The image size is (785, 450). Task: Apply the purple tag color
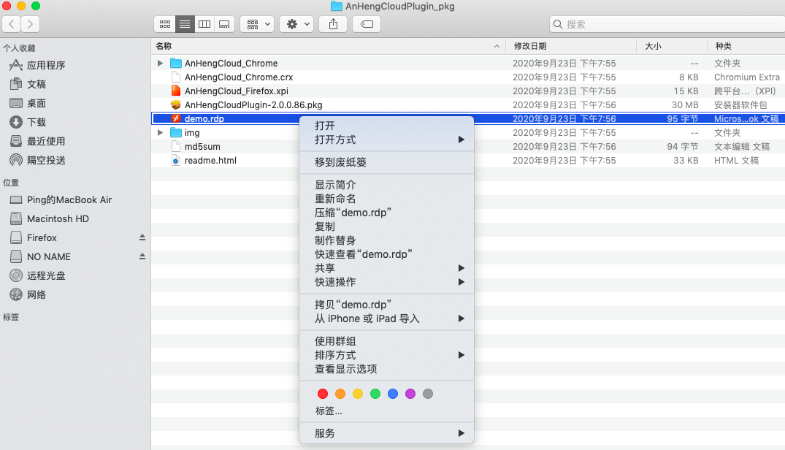410,394
